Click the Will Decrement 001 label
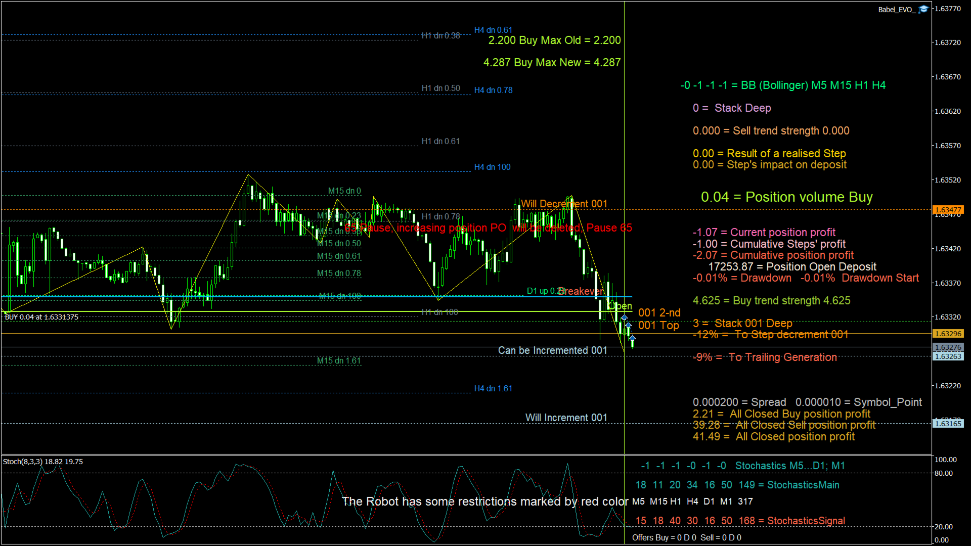 [x=564, y=204]
